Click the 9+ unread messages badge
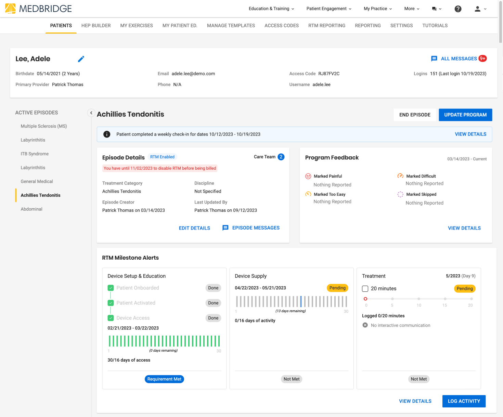 [x=482, y=58]
